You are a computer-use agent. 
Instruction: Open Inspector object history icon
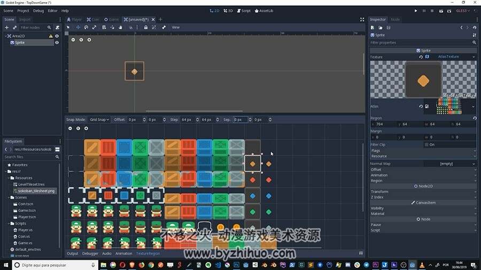pyautogui.click(x=474, y=28)
